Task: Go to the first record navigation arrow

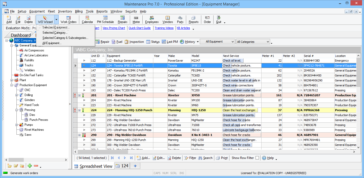Action: (112, 158)
